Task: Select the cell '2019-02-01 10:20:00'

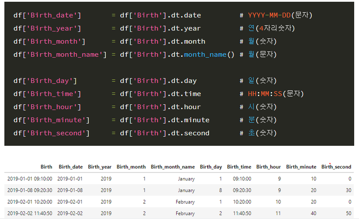Action: 30,202
